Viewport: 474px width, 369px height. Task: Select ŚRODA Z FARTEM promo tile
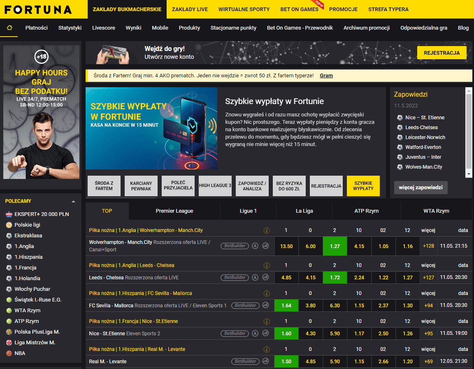tap(104, 186)
